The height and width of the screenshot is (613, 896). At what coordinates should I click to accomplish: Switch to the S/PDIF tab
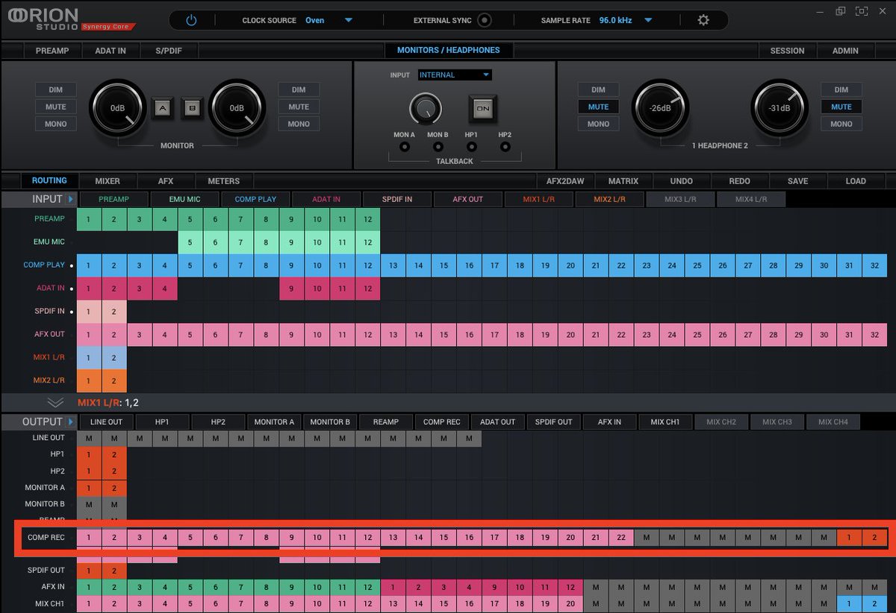pos(168,51)
